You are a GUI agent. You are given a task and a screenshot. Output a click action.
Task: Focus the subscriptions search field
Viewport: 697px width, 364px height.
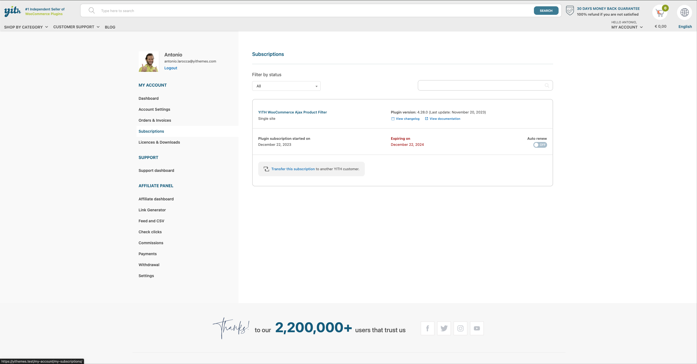click(485, 86)
